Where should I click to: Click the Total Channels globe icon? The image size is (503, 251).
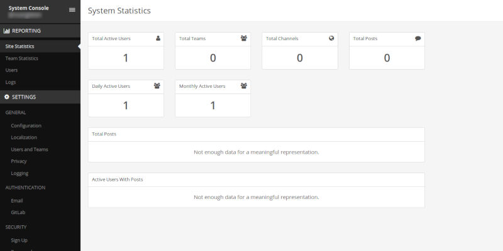[331, 38]
